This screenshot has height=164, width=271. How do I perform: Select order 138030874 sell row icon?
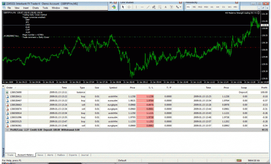(x=7, y=109)
